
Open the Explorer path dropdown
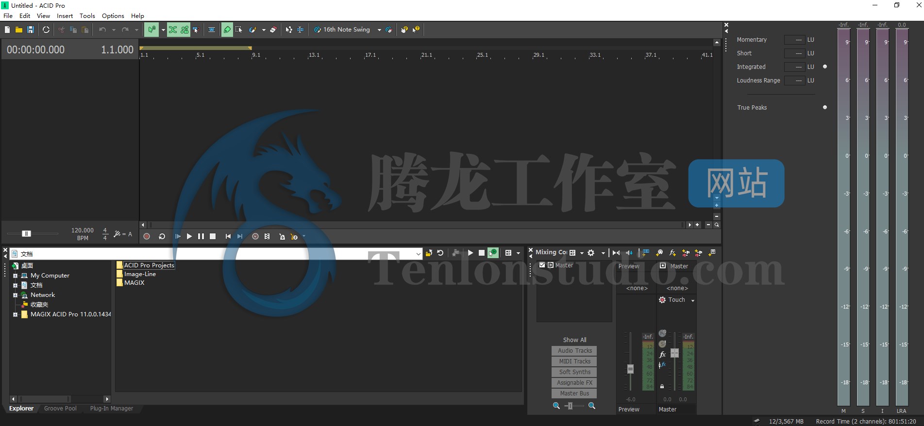(418, 254)
